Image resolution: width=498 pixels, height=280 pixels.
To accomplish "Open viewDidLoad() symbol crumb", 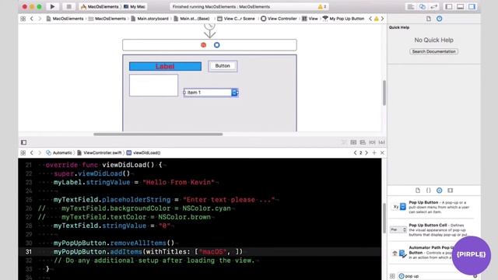I will tap(143, 153).
